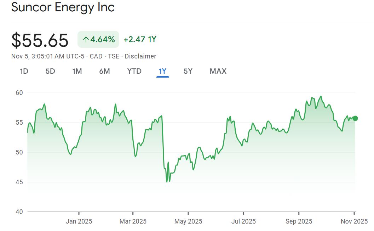Viewport: 374px width, 231px height.
Task: Click the green current-price dot on chart
Action: (355, 118)
